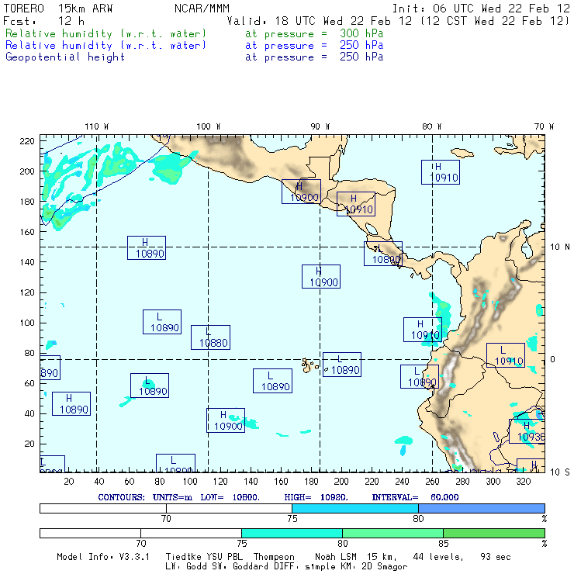Click the '10 S' latitude label
574x574 pixels.
click(560, 472)
